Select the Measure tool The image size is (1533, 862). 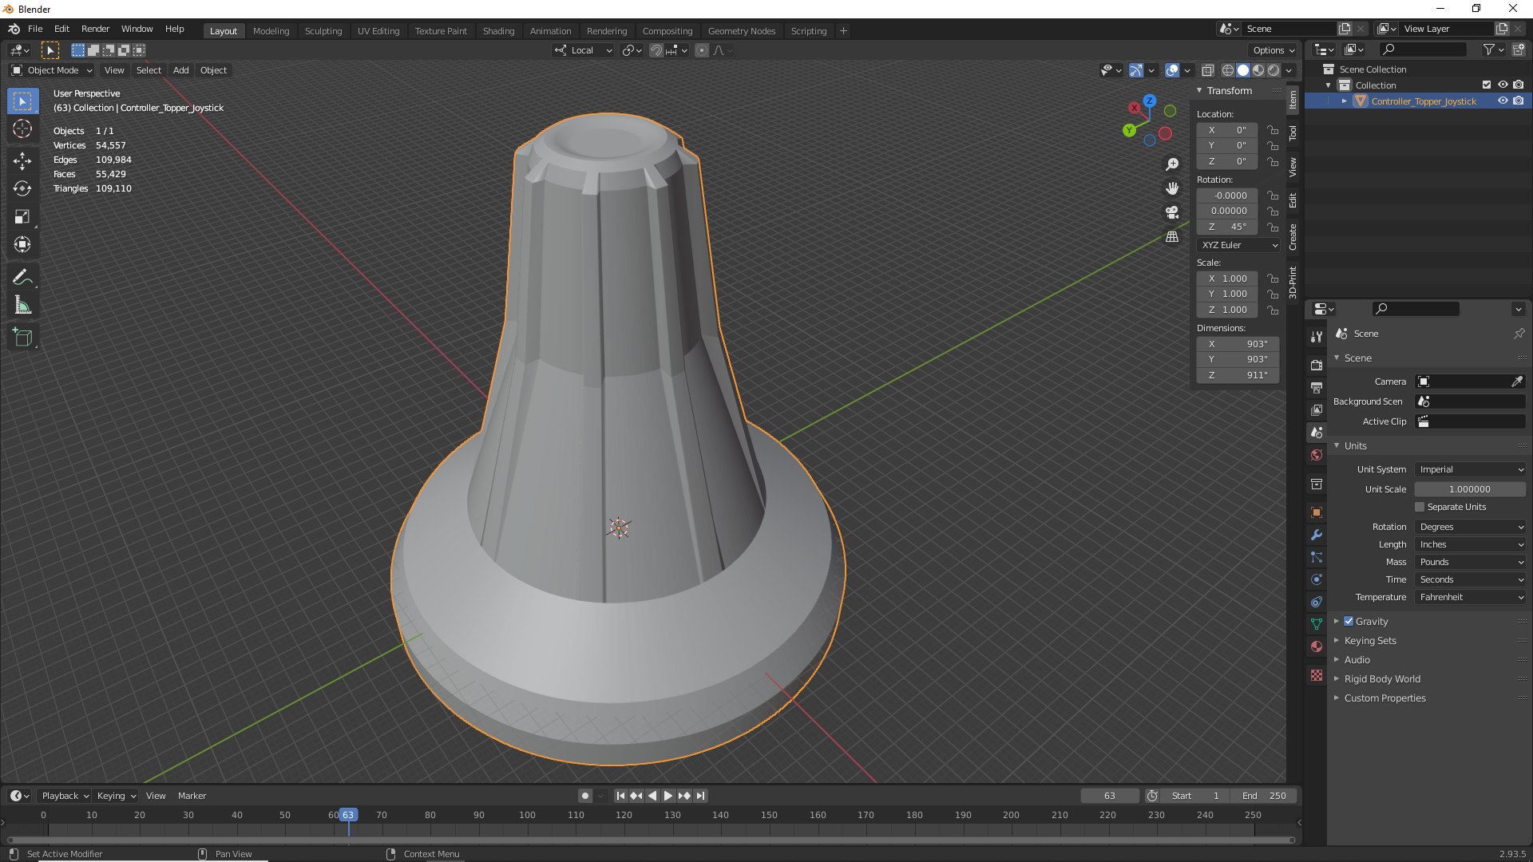pos(22,306)
